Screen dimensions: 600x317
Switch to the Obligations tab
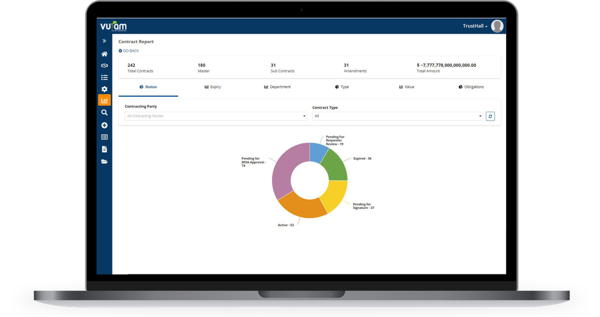[x=471, y=87]
